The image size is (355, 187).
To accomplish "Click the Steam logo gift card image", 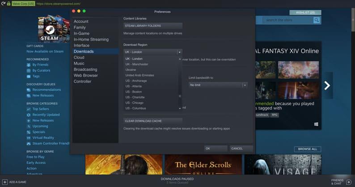I will click(x=54, y=28).
